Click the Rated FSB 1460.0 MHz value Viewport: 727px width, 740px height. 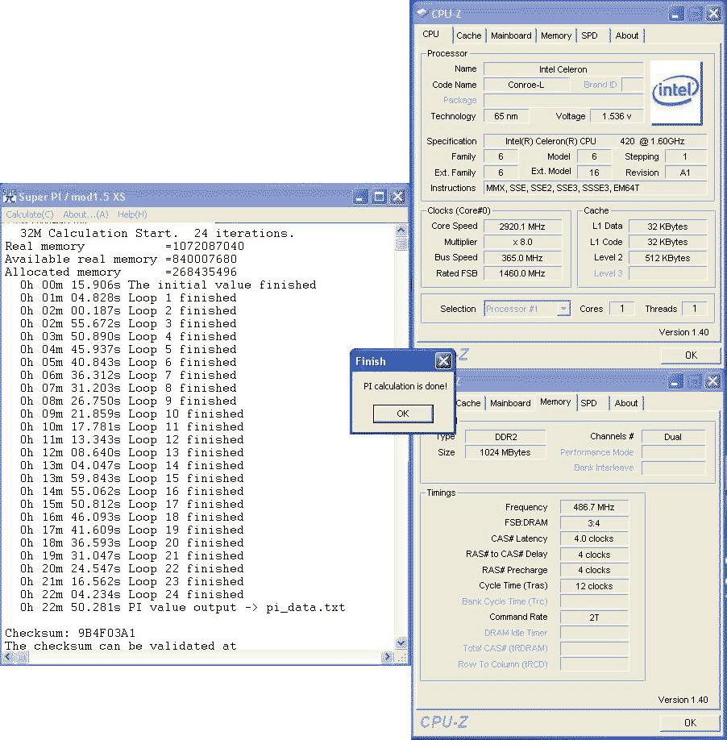point(522,273)
